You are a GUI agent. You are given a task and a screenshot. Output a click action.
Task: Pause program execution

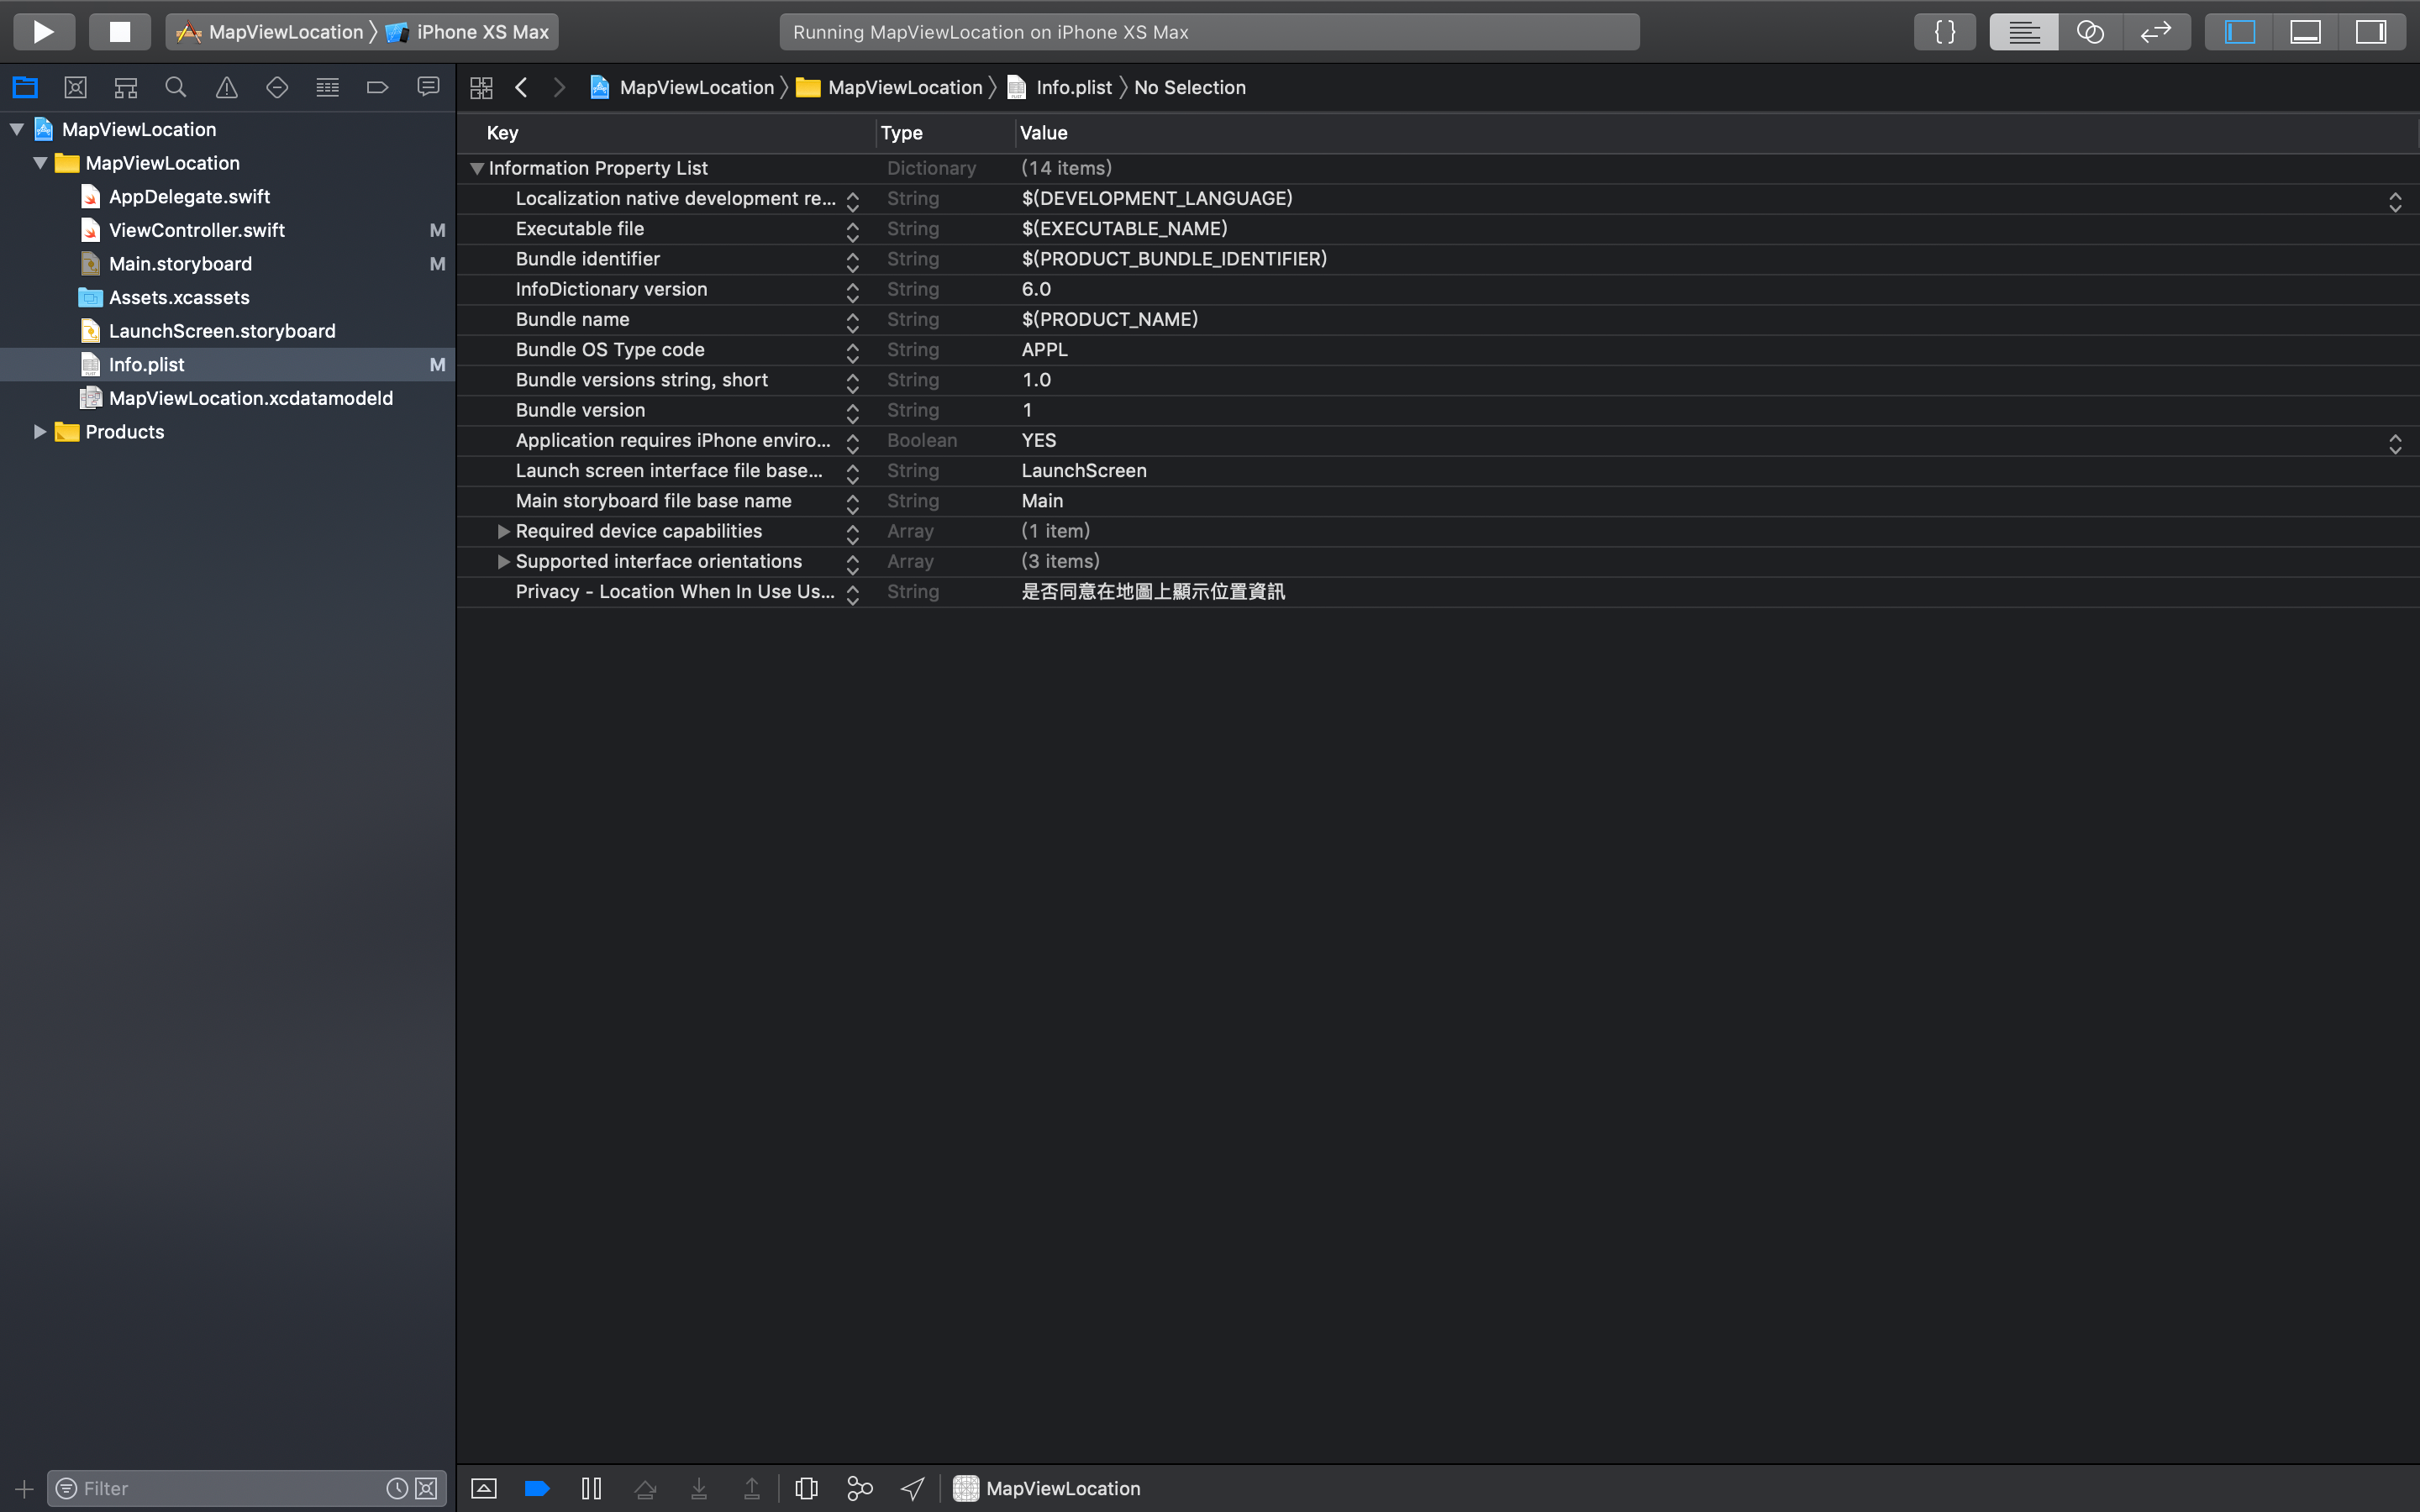[x=591, y=1489]
